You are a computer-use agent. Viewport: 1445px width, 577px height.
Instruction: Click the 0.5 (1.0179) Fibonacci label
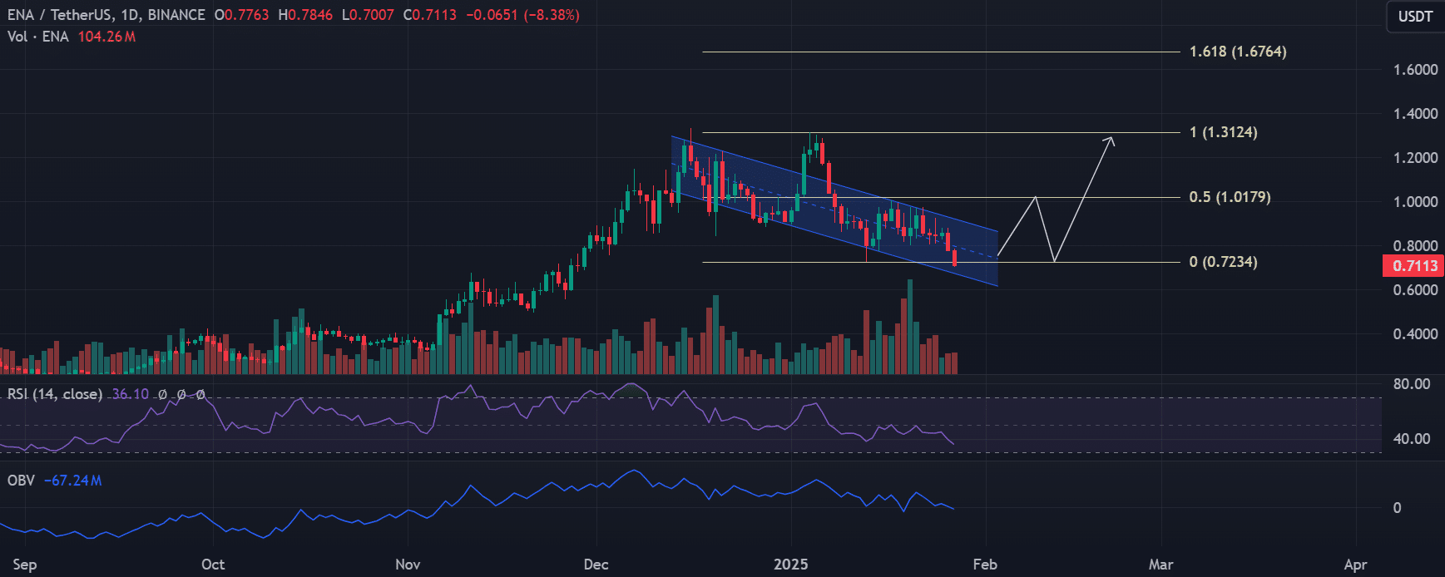coord(1230,197)
